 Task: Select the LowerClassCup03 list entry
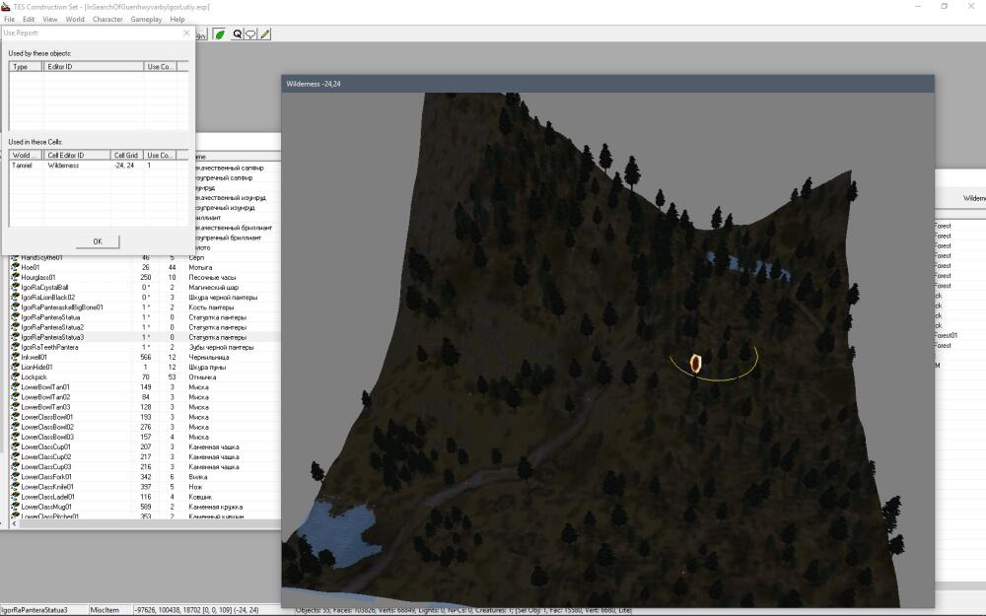pos(46,466)
